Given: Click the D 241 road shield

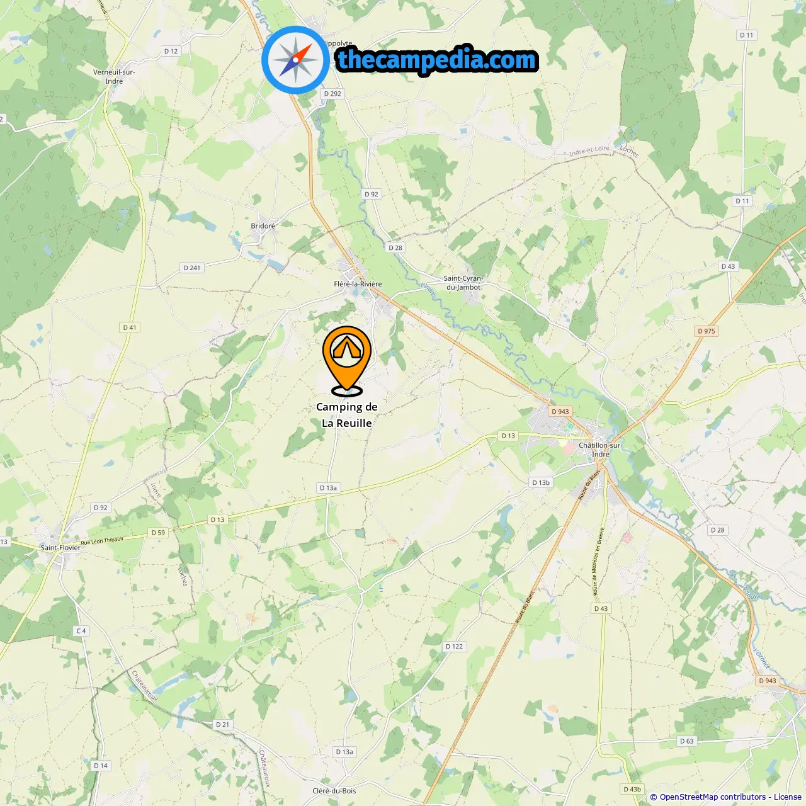Looking at the screenshot, I should pos(192,268).
